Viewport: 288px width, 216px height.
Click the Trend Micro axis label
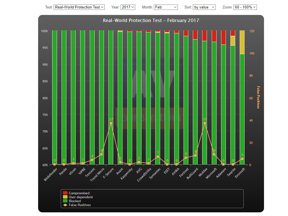pos(97,175)
